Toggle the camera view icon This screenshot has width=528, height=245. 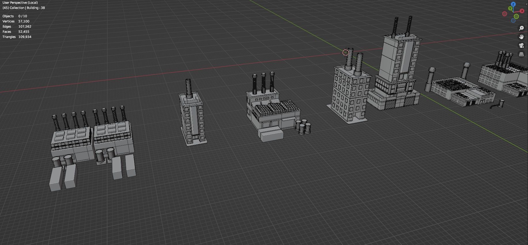(521, 45)
